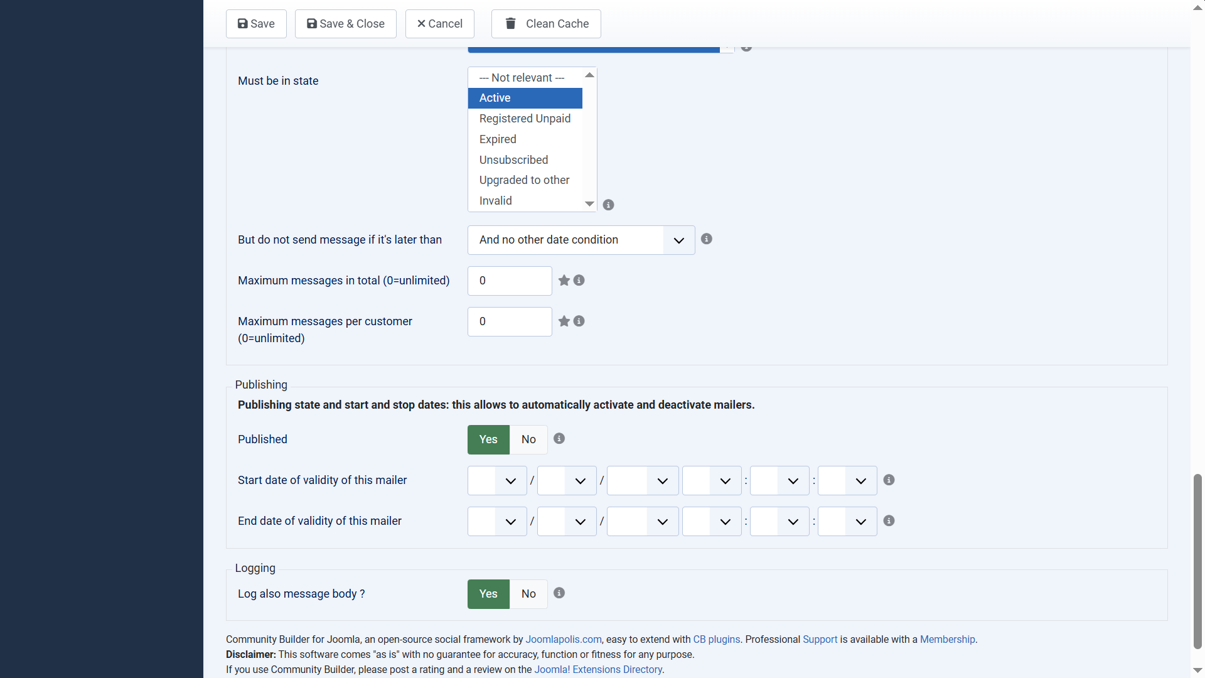Click info icon for End date of validity
This screenshot has width=1205, height=678.
(x=889, y=521)
